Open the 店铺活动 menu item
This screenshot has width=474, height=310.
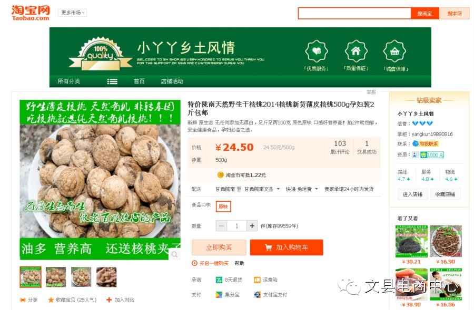[x=172, y=81]
